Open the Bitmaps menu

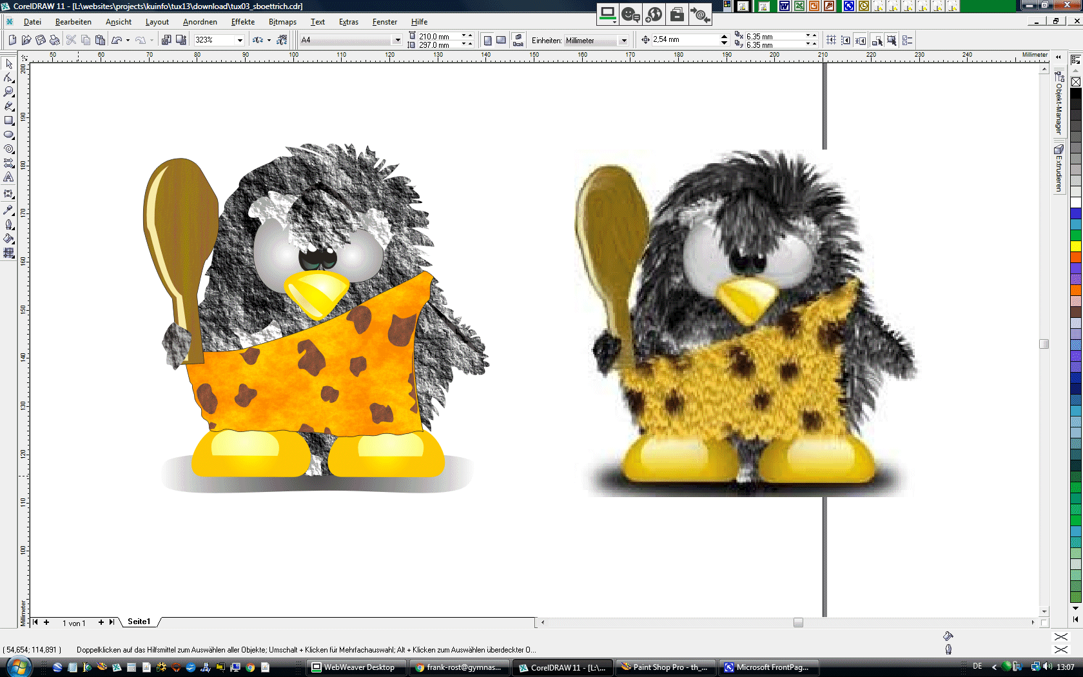coord(283,22)
